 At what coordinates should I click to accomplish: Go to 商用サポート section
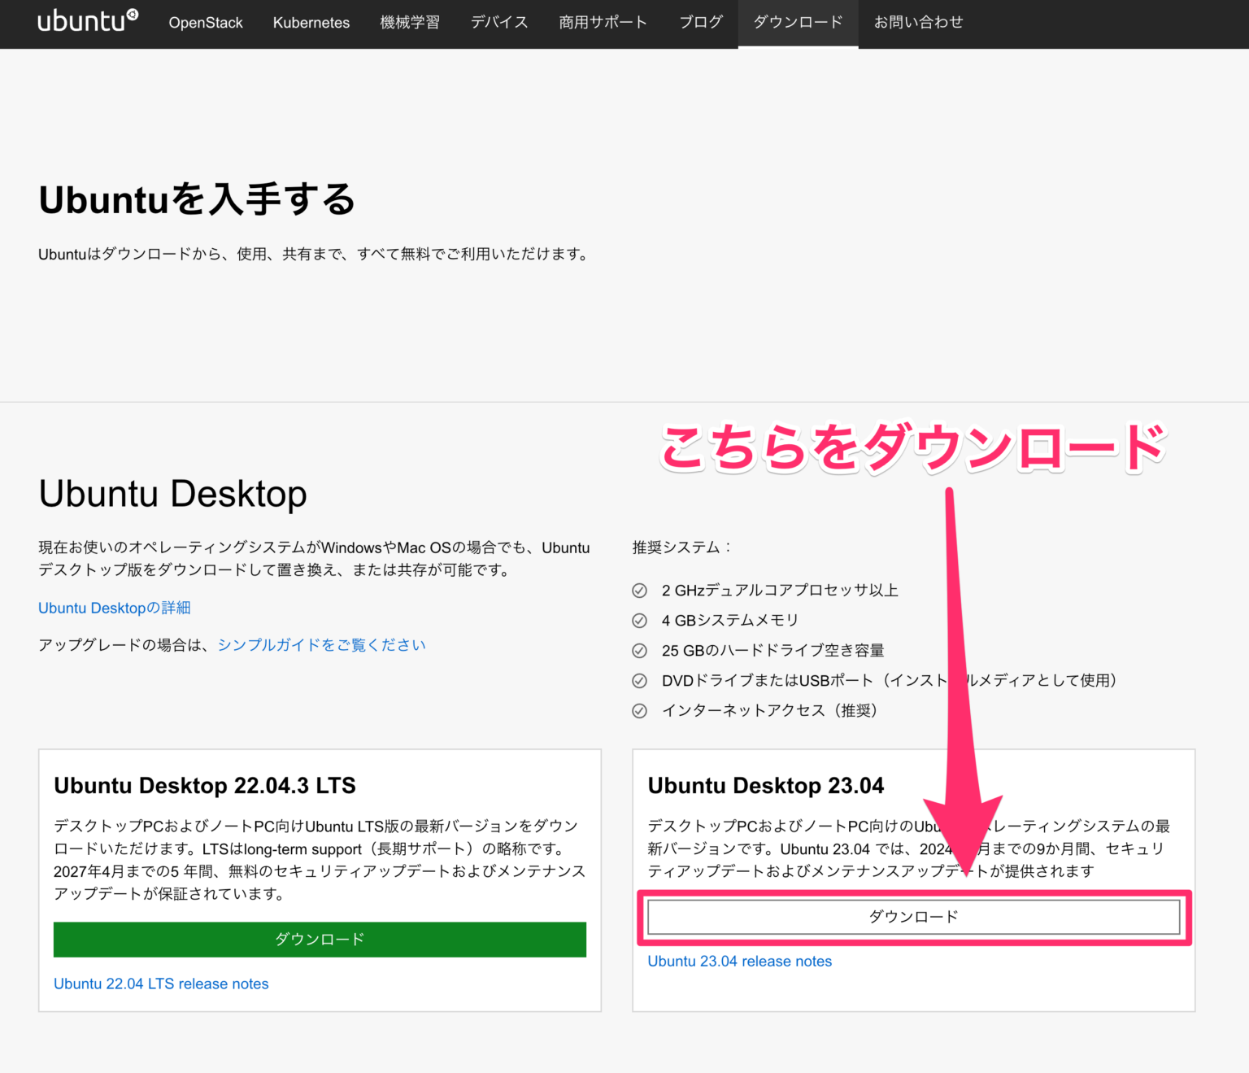click(x=603, y=23)
